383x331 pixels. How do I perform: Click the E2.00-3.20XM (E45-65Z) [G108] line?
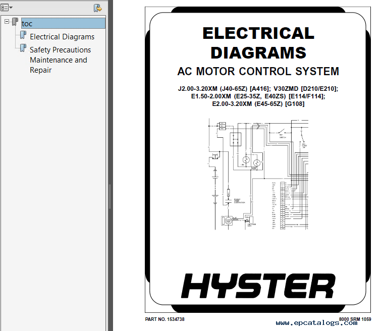click(258, 104)
